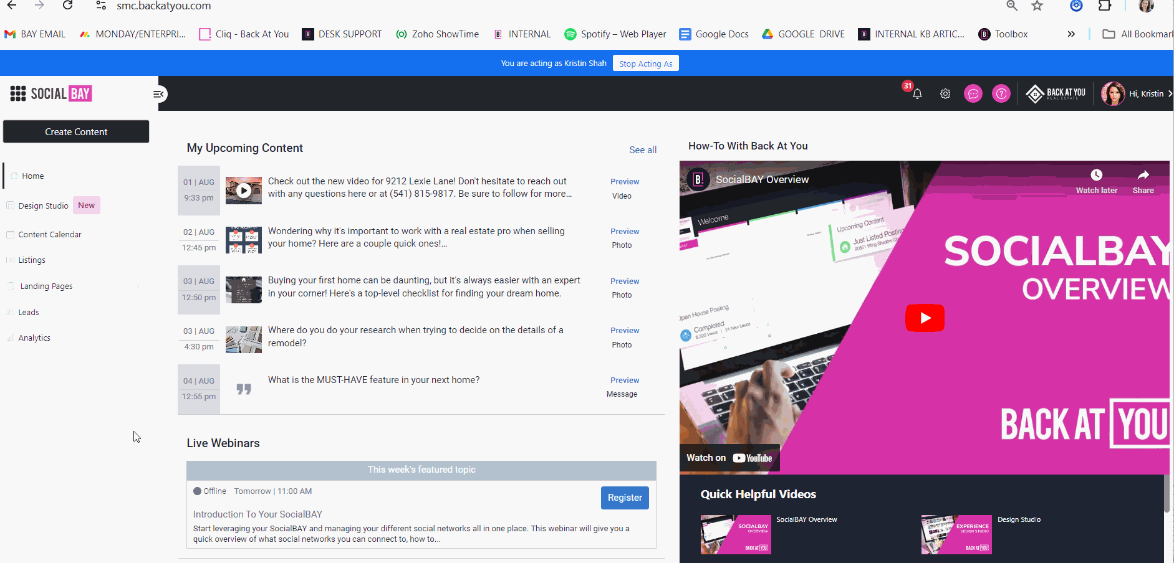Preview the remodel research photo post

pyautogui.click(x=625, y=331)
